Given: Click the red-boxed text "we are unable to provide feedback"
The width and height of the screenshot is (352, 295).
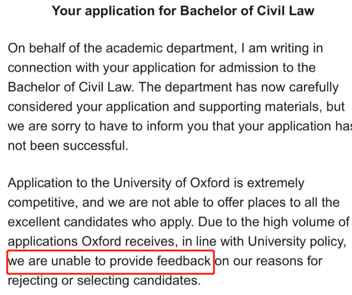Looking at the screenshot, I should point(109,261).
